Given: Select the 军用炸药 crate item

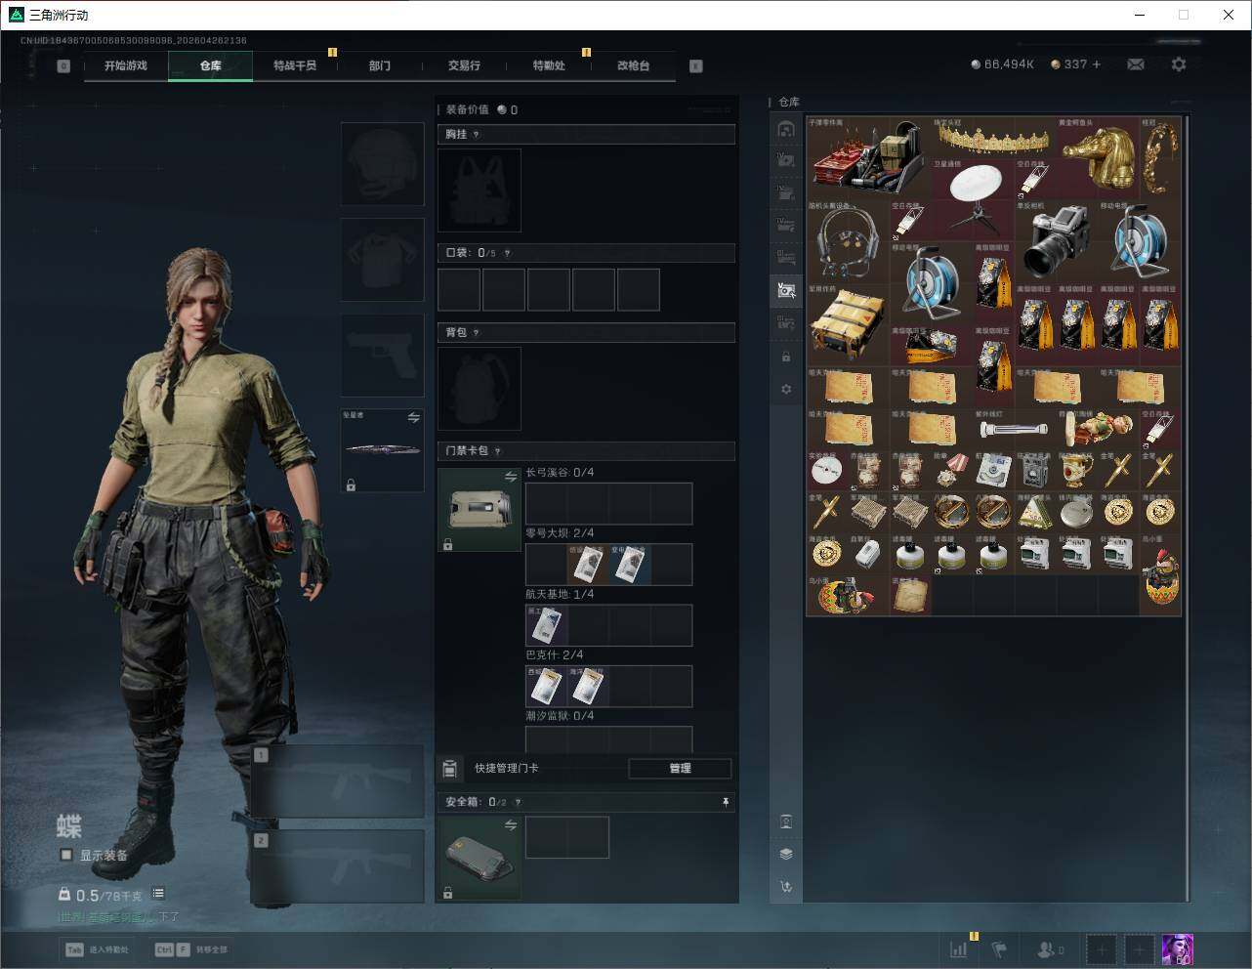Looking at the screenshot, I should 849,325.
